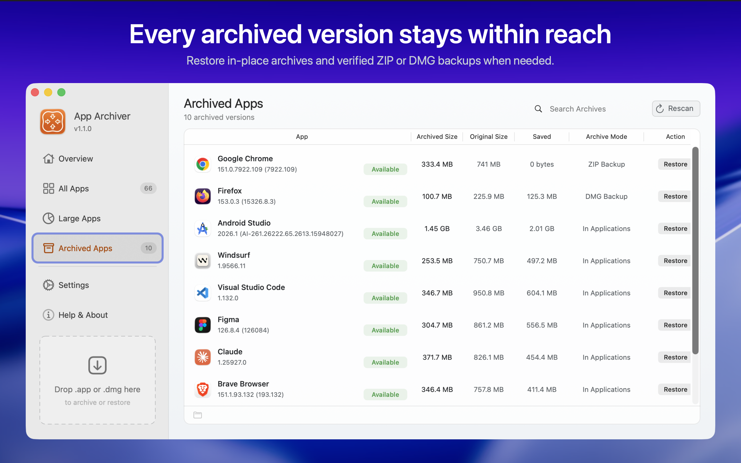Restore the Firefox DMG backup

point(675,196)
